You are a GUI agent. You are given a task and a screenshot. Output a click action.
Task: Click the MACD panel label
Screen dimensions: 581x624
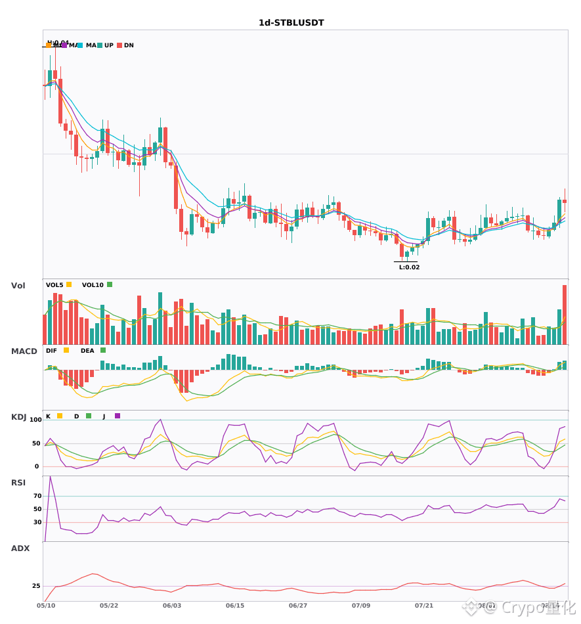(24, 351)
